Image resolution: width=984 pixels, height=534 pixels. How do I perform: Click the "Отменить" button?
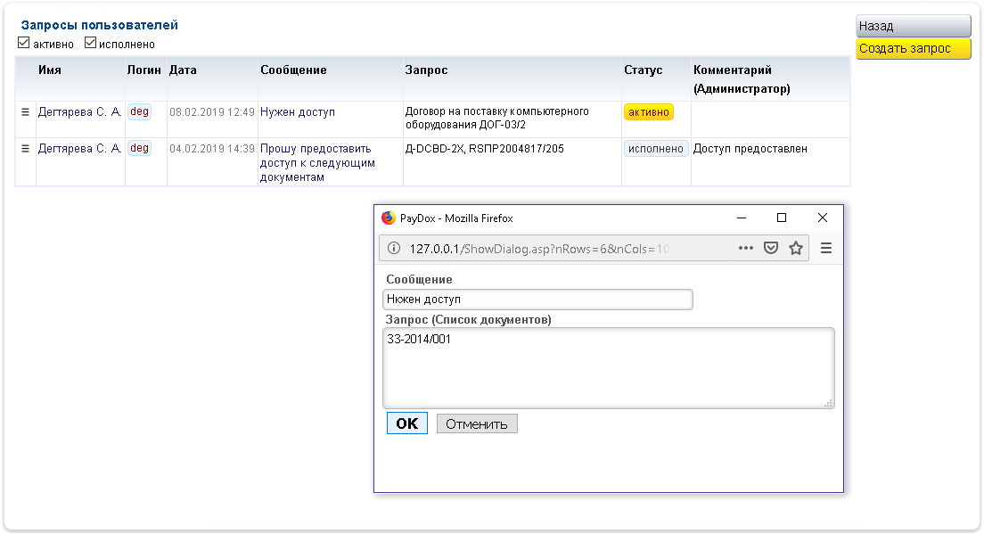tap(477, 424)
